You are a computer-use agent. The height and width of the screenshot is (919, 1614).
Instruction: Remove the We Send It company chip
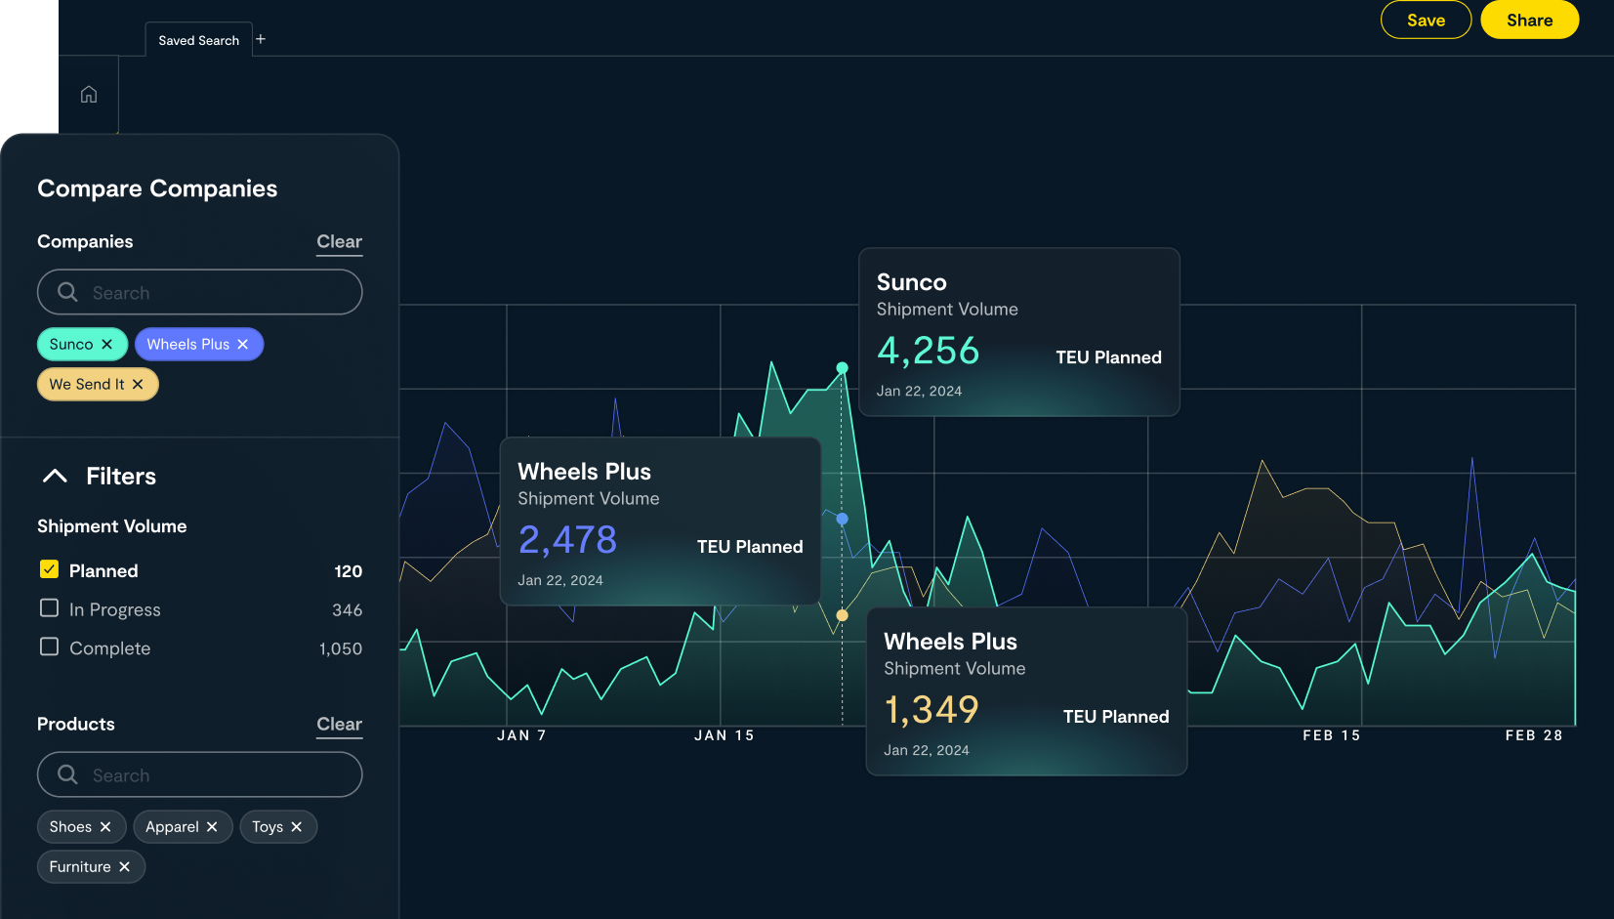tap(138, 384)
